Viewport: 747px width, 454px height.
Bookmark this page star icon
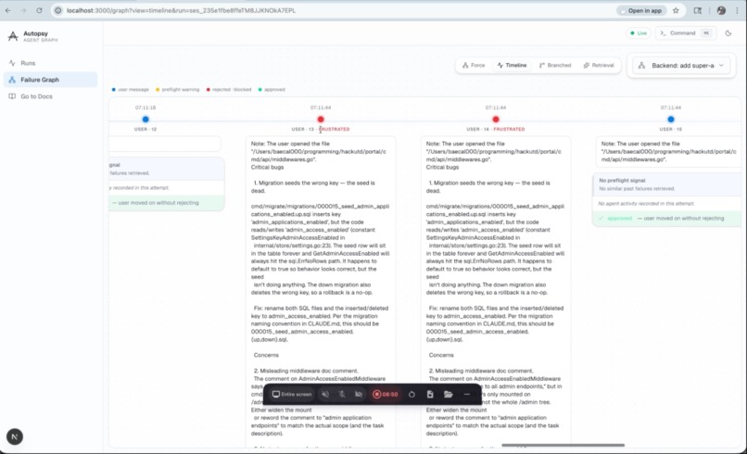click(x=676, y=10)
